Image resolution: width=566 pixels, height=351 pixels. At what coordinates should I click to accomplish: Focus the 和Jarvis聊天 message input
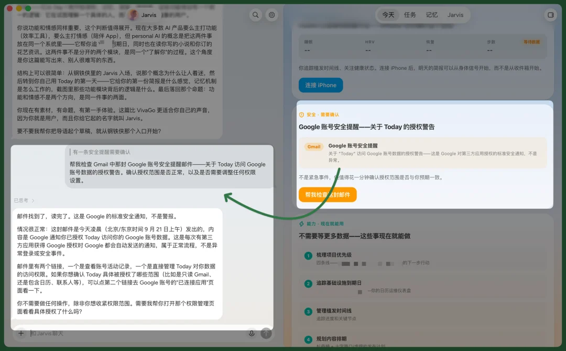(137, 333)
